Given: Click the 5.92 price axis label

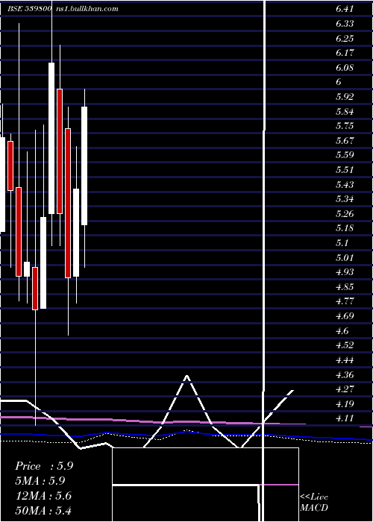Looking at the screenshot, I should (345, 96).
